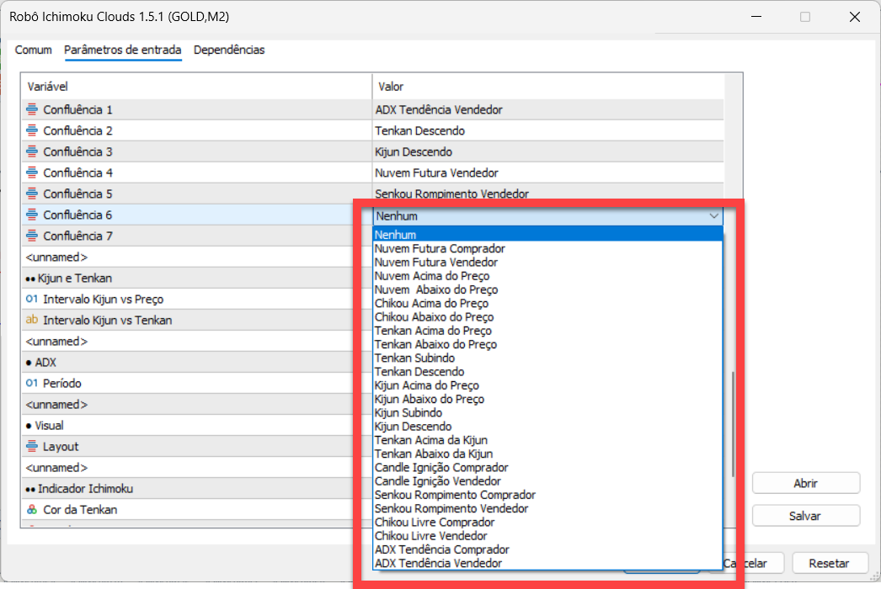The image size is (881, 589).
Task: Click the Intervalo Kijun vs Tenkan icon
Action: (x=32, y=320)
